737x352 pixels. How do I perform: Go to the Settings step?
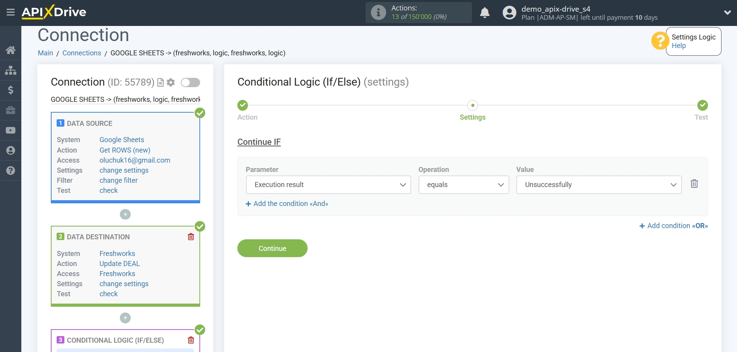click(x=472, y=105)
